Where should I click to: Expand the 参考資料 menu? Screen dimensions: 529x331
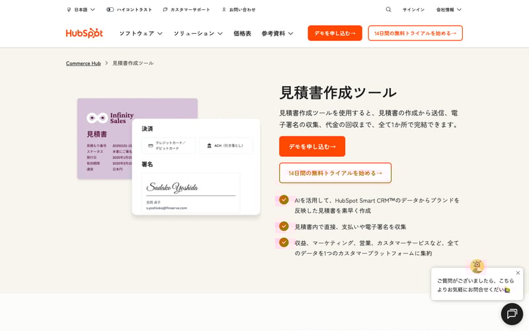coord(277,34)
